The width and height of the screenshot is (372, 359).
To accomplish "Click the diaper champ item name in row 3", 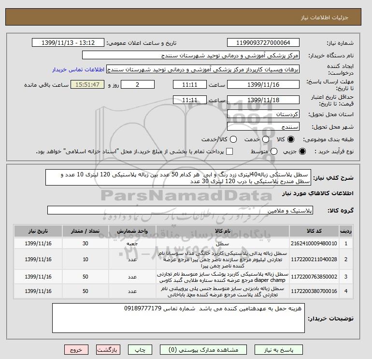I will pyautogui.click(x=223, y=277).
